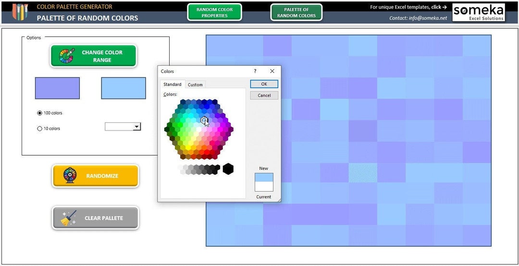This screenshot has width=519, height=266.
Task: Click the Someka Excel Solutions logo
Action: coord(478,12)
